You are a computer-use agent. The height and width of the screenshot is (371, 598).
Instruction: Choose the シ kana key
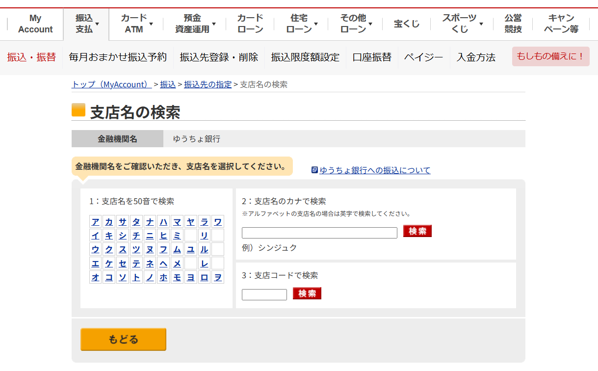tap(123, 235)
